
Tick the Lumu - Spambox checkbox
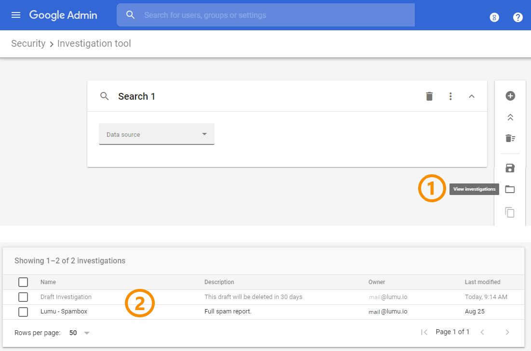click(23, 312)
